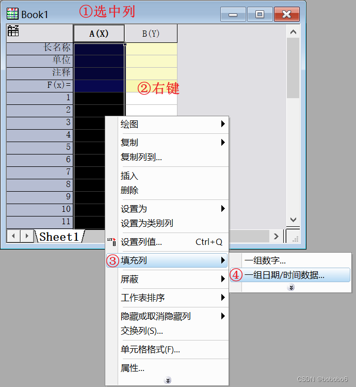This screenshot has width=356, height=387.
Task: Select row header 3
Action: pyautogui.click(x=39, y=122)
